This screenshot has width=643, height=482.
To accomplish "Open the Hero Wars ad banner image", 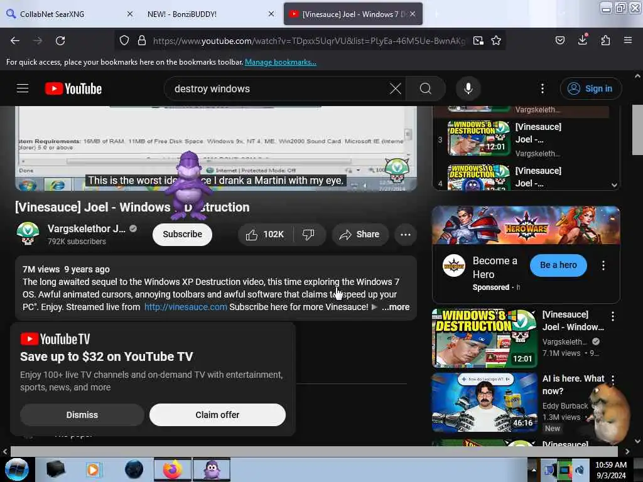I will tap(526, 225).
